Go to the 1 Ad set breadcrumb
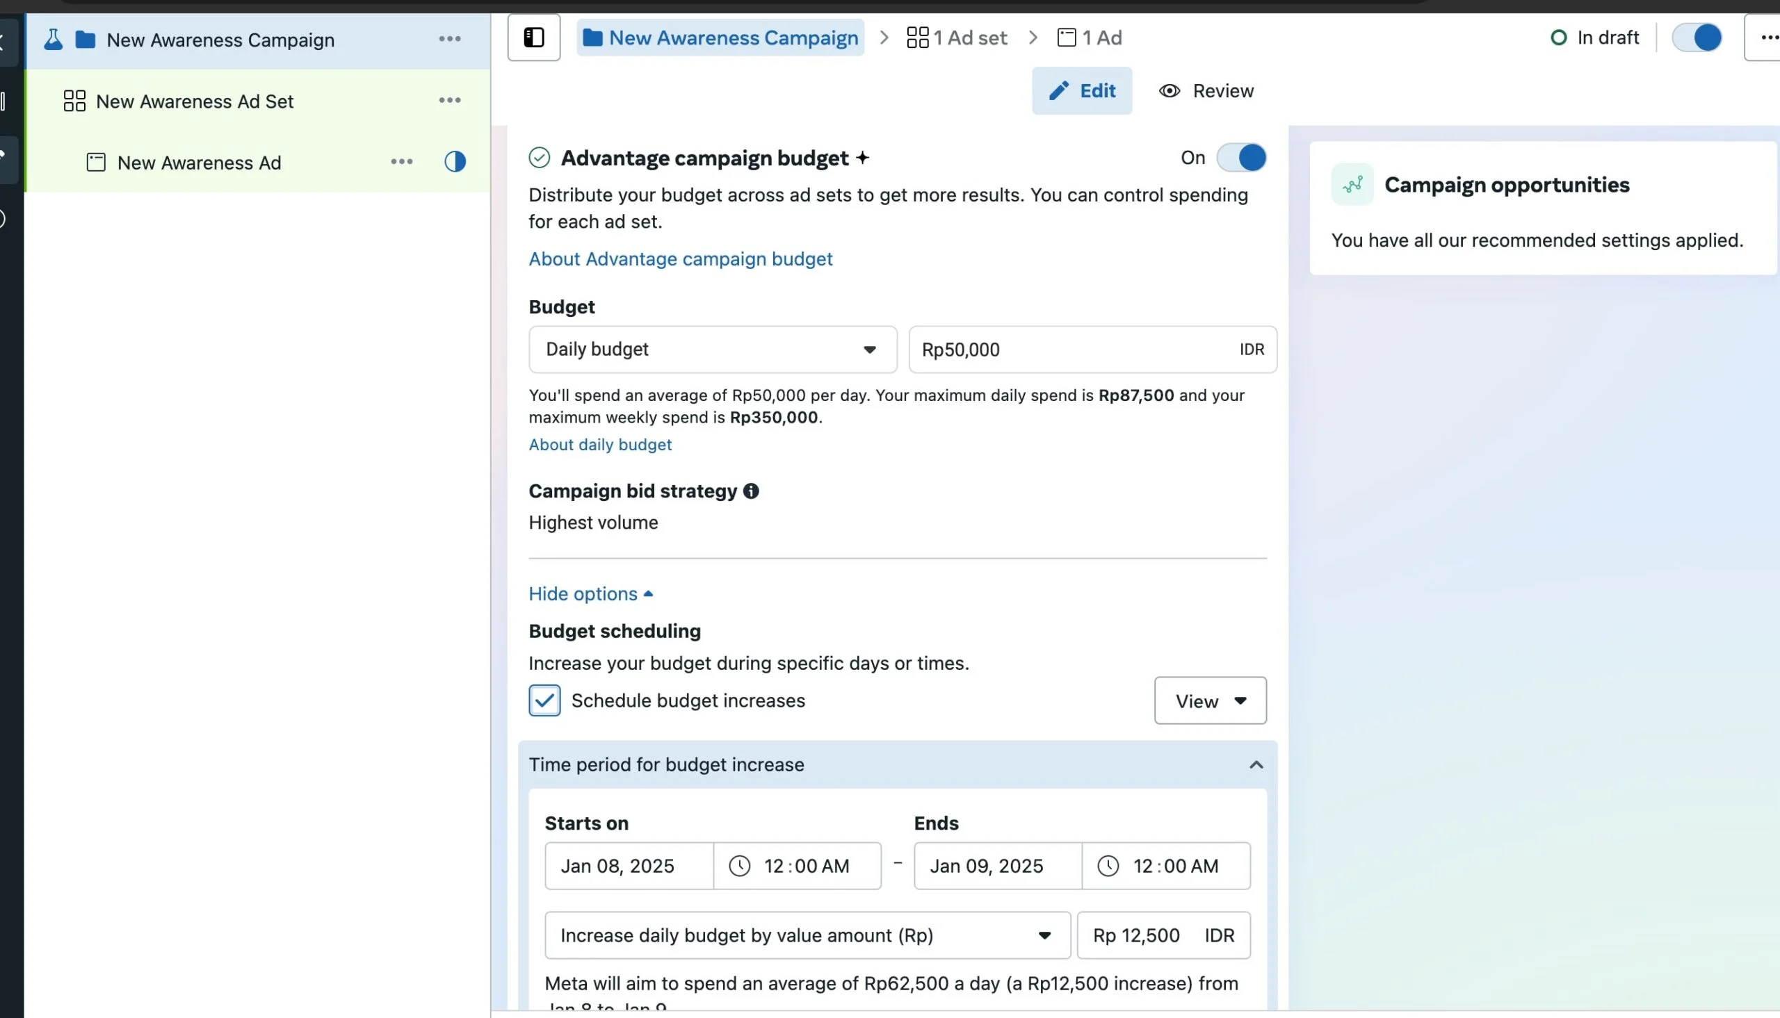This screenshot has width=1780, height=1018. 957,38
